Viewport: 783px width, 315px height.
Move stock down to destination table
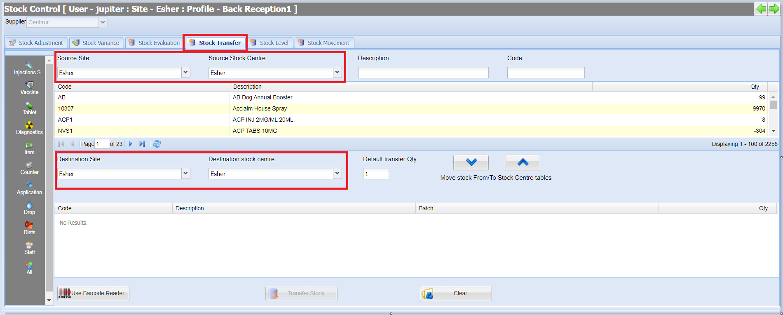coord(471,162)
